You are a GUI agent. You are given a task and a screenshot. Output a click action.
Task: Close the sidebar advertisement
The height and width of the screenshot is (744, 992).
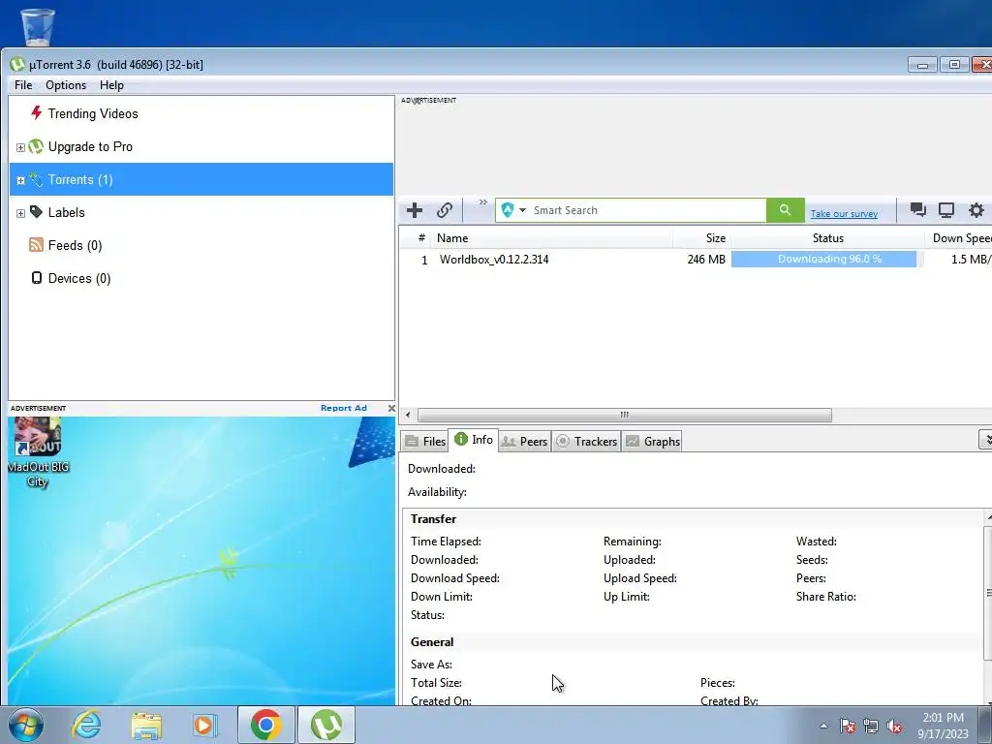pyautogui.click(x=391, y=408)
